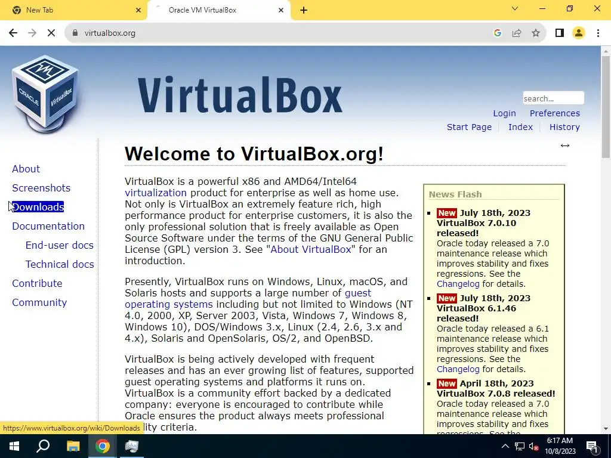This screenshot has height=458, width=611.
Task: Click the share page icon
Action: 517,33
